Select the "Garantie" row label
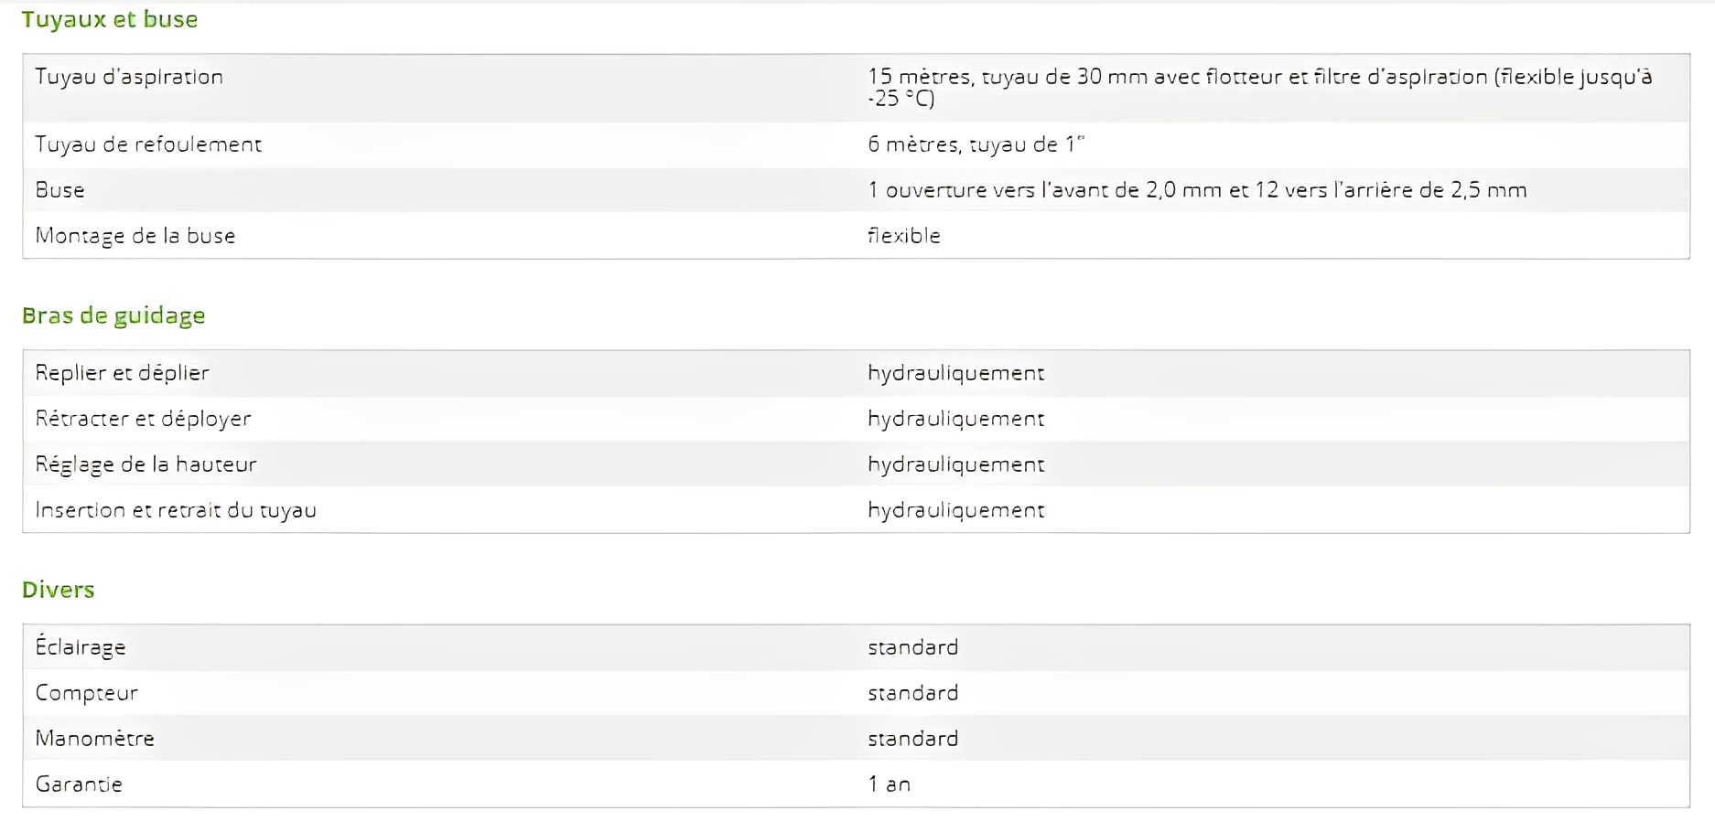Screen dimensions: 1715x832 click(x=79, y=784)
